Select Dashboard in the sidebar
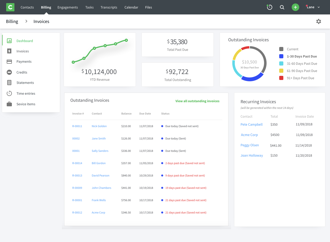This screenshot has width=330, height=242. 25,41
